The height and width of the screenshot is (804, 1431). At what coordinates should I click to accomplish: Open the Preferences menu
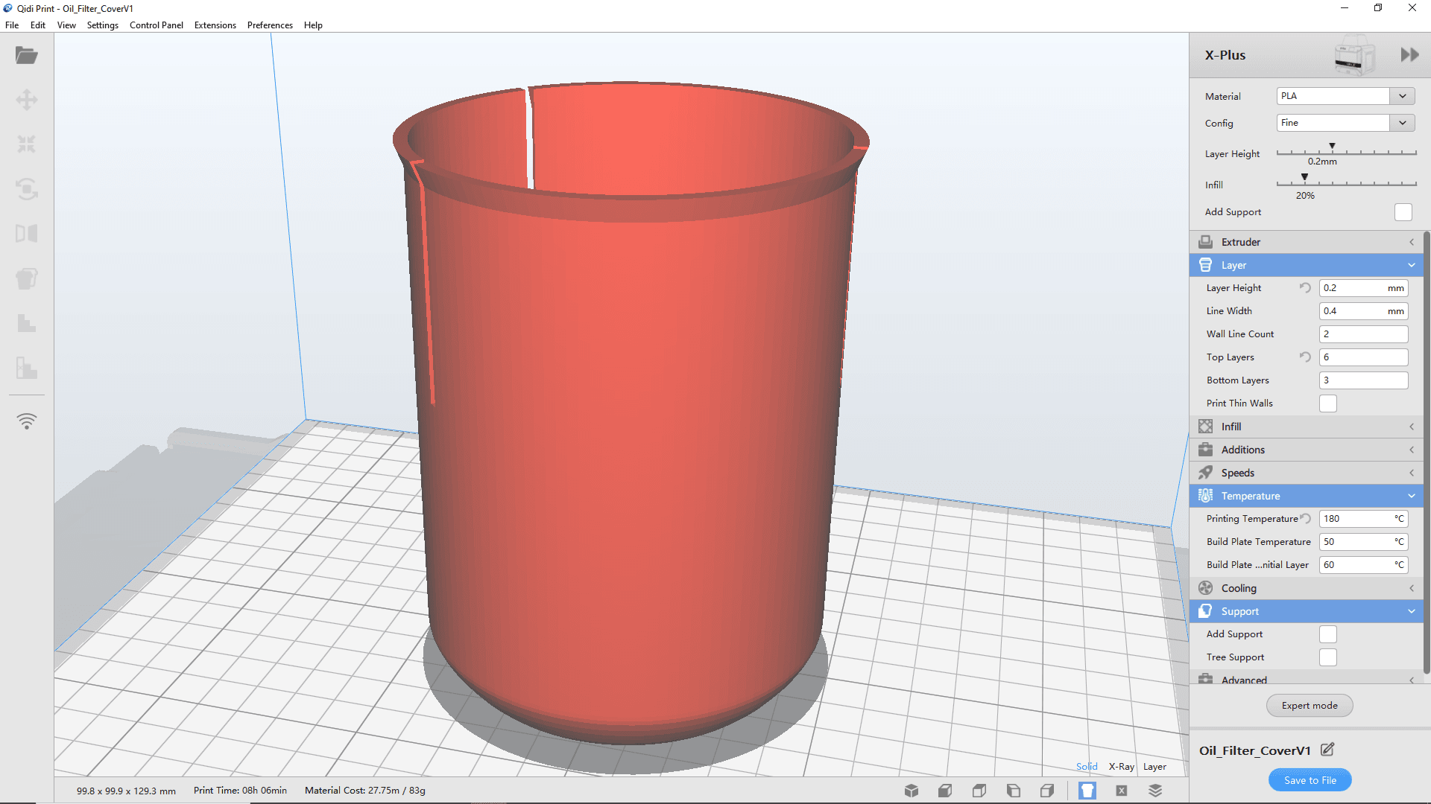pyautogui.click(x=270, y=25)
